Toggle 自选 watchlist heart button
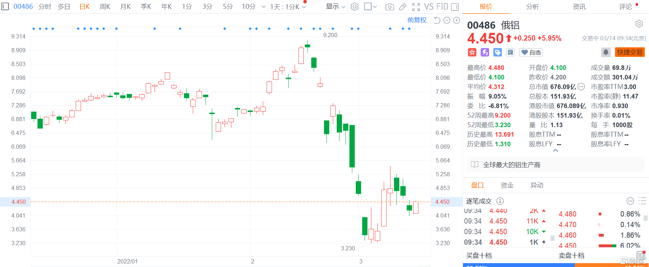 531,52
